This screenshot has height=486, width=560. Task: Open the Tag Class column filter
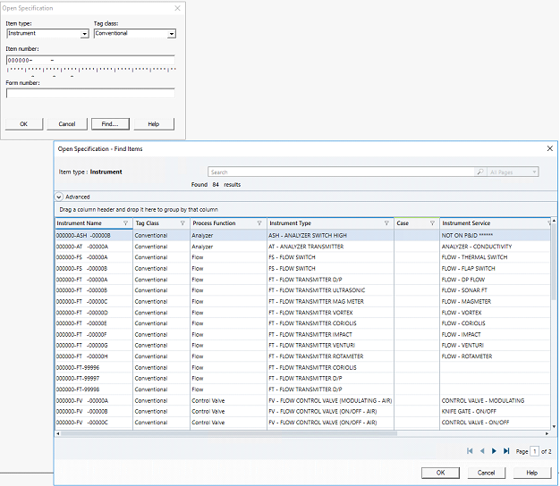182,223
